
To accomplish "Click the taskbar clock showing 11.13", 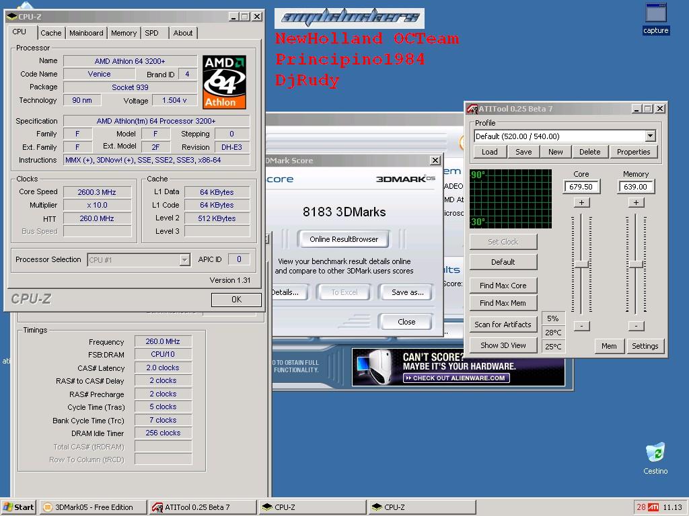I will (672, 507).
